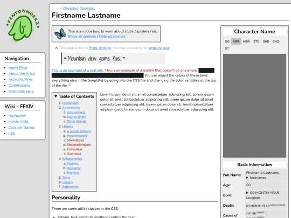Open the Commissions page
Viewport: 291px width, 218px height.
19,86
